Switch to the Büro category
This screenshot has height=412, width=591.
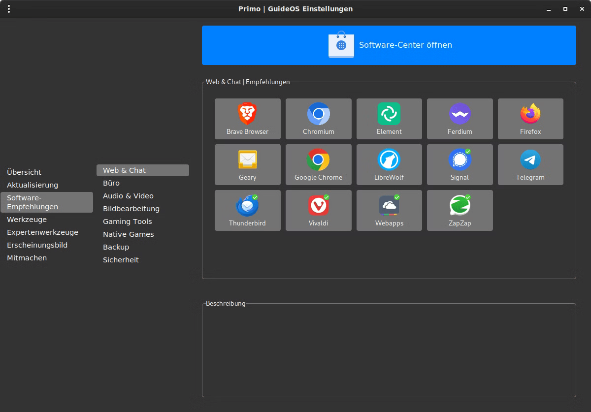click(111, 183)
